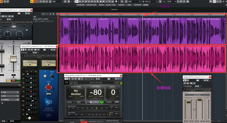Toggle ANALOG switch on API 560

[52, 76]
